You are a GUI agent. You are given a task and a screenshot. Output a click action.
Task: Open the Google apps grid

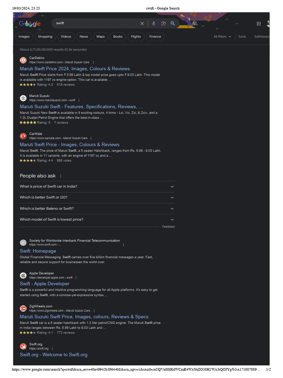point(259,24)
